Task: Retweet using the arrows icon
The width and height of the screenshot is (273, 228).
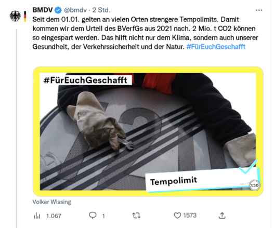Action: coord(136,216)
